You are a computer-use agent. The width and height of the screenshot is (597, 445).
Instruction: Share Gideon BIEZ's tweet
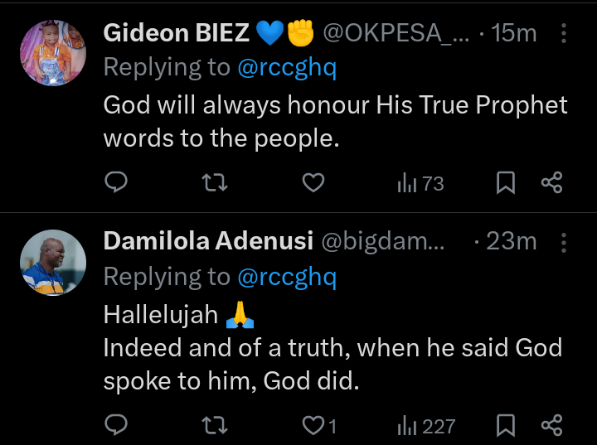[x=551, y=182]
